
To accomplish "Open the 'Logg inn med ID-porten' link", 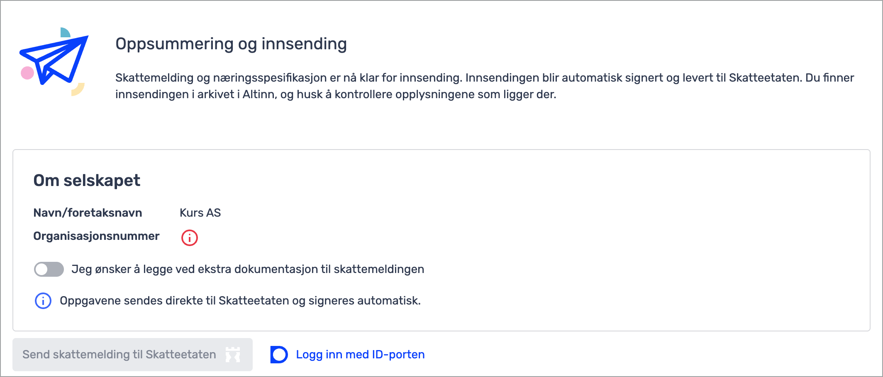I will tap(360, 355).
